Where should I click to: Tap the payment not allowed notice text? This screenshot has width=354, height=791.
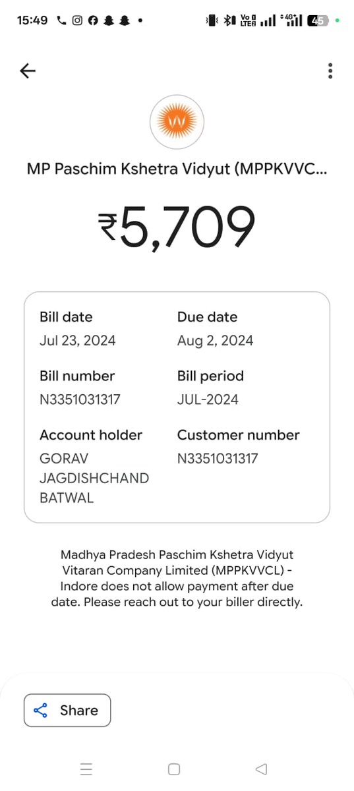pos(177,578)
